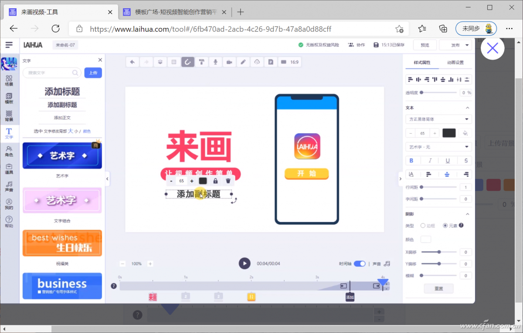Click the paint bucket fill icon
Image resolution: width=523 pixels, height=333 pixels.
coord(465,133)
